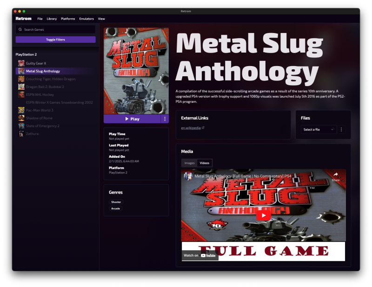Click the Shooter genre tag
The width and height of the screenshot is (372, 287).
pyautogui.click(x=116, y=202)
